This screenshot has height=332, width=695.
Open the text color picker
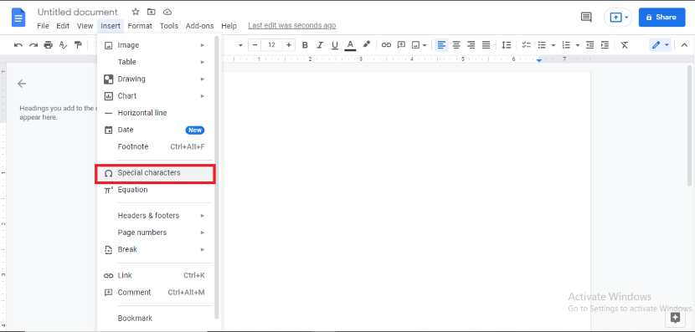click(350, 44)
